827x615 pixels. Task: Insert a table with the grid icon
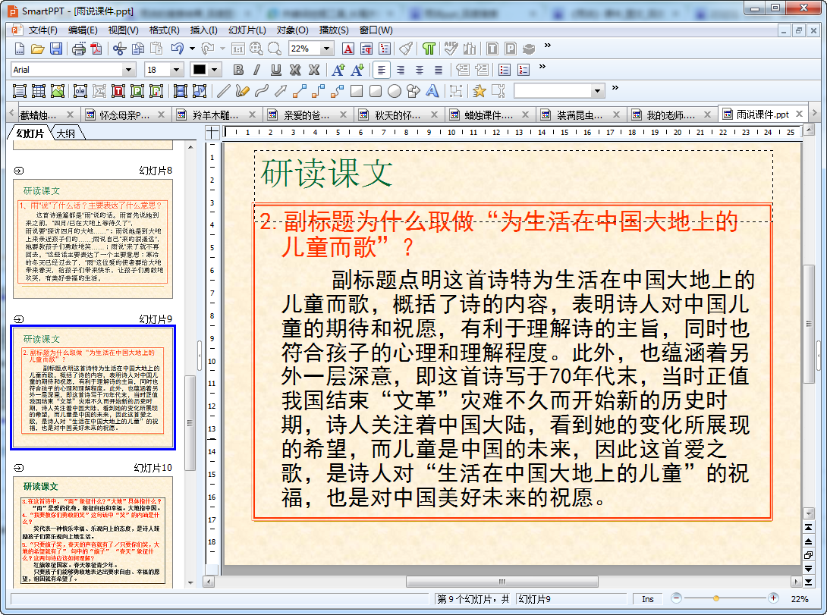tap(38, 91)
